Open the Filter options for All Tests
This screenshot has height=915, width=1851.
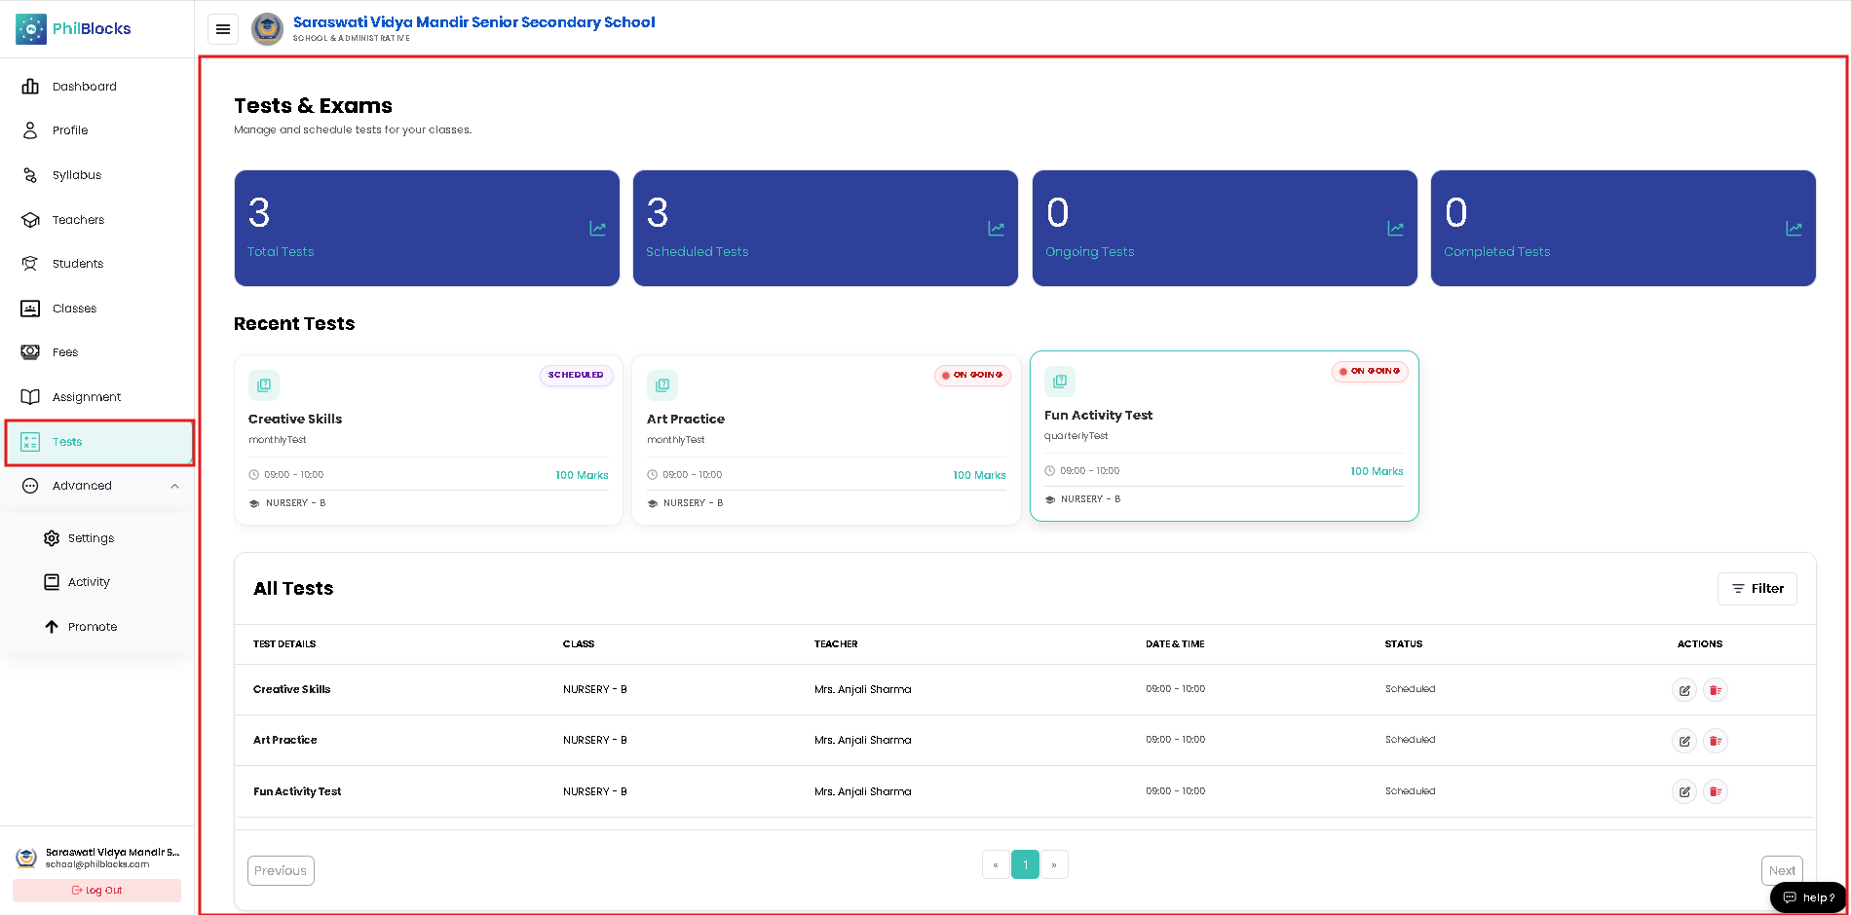pyautogui.click(x=1757, y=589)
